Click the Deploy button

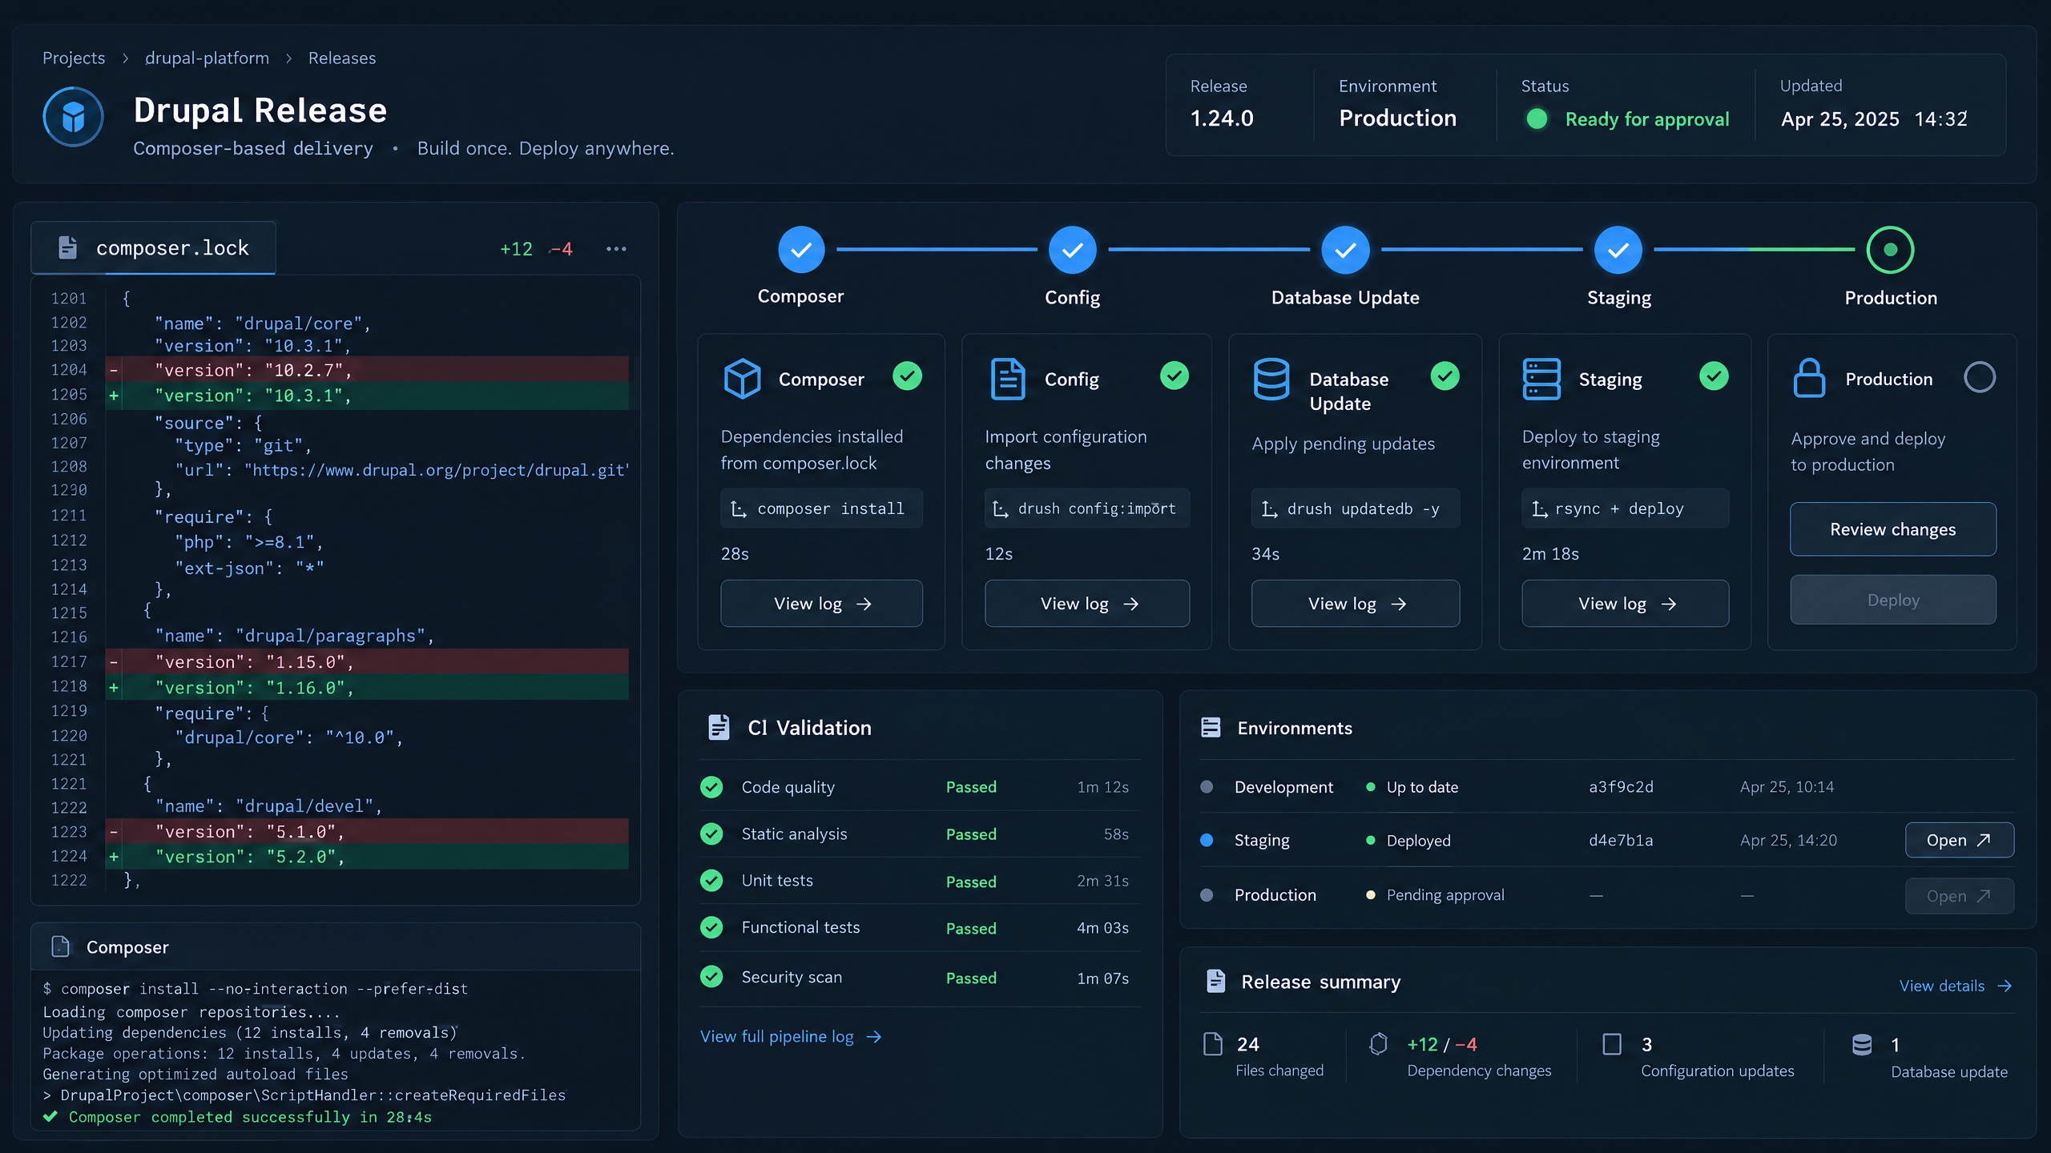1893,600
